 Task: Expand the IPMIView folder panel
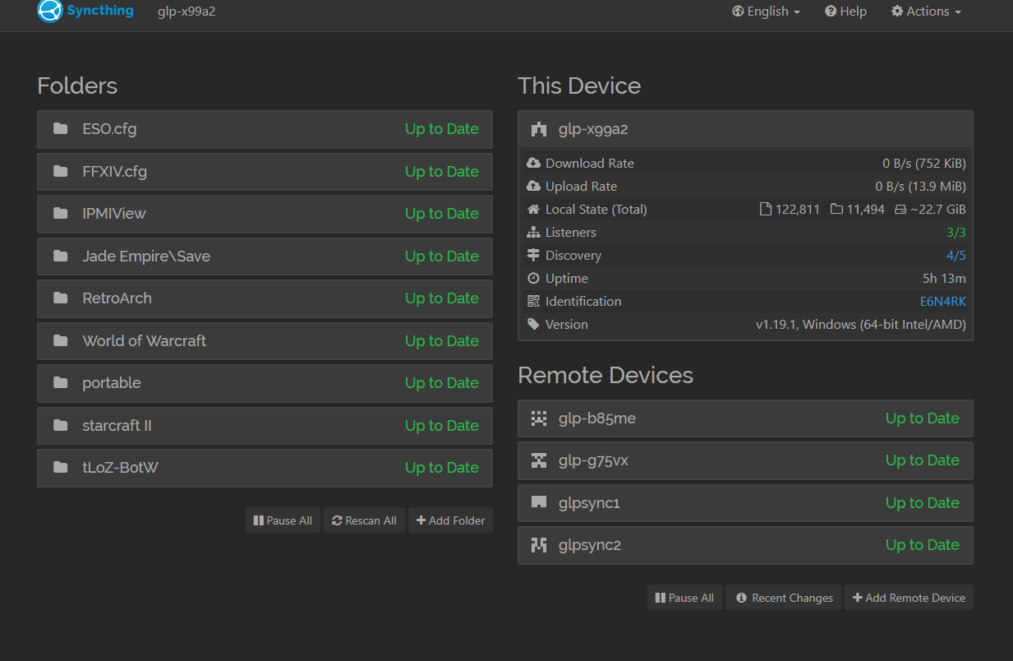coord(265,214)
